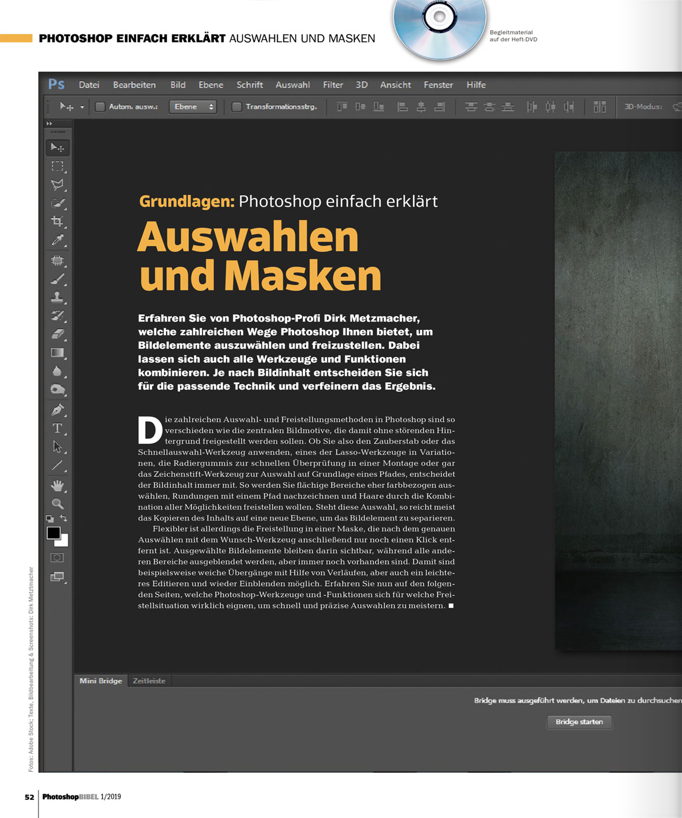Viewport: 682px width, 818px height.
Task: Select the Pen tool
Action: click(x=58, y=410)
